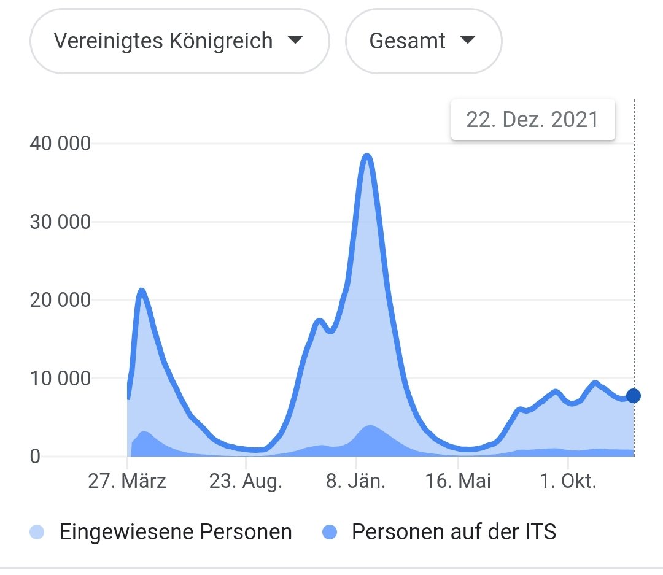This screenshot has width=663, height=575.
Task: Select the January peak of the hospitalization curve
Action: coord(367,156)
